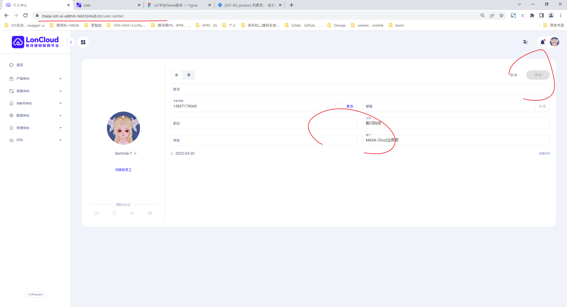Open the 首页 sidebar menu item

(x=20, y=65)
